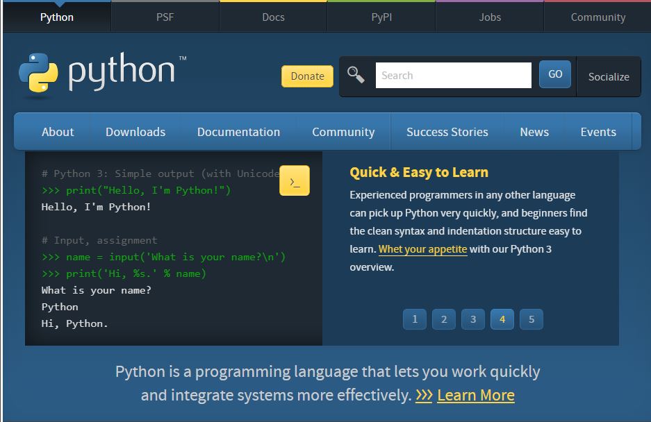
Task: Show slide 3 of the code carousel
Action: click(473, 319)
